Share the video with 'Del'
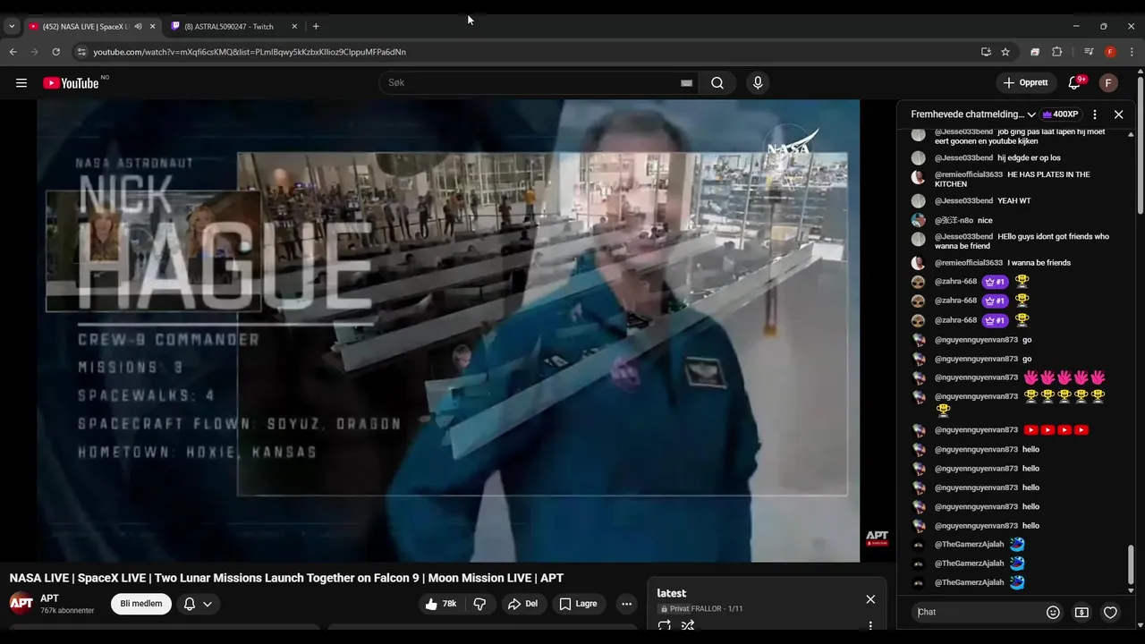 [x=522, y=604]
